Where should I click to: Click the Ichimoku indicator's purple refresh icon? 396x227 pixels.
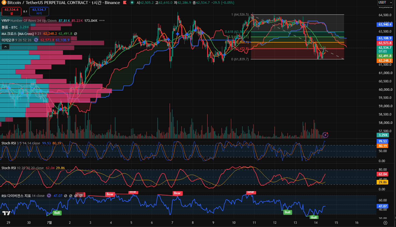[36, 40]
